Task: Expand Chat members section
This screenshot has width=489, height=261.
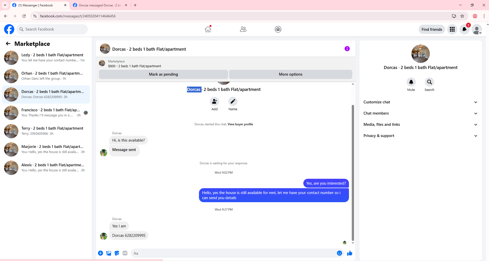Action: point(420,113)
